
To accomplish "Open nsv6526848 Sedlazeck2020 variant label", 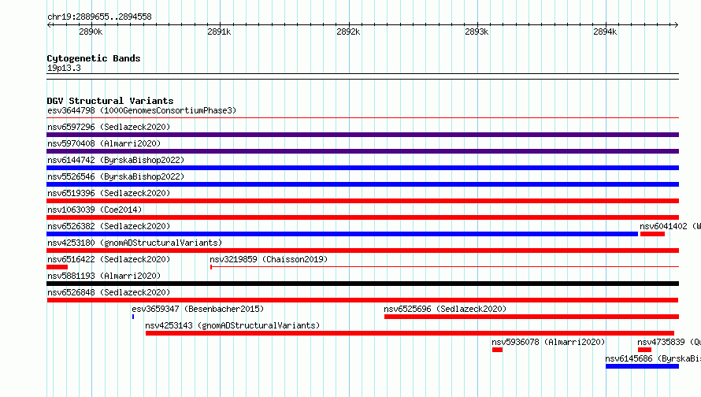I will pyautogui.click(x=109, y=292).
